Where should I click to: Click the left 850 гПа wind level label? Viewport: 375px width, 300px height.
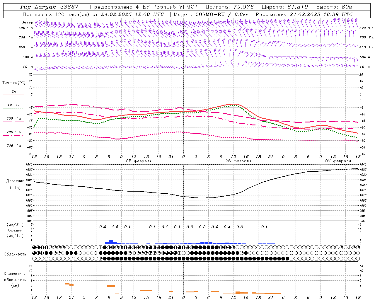click(x=26, y=47)
